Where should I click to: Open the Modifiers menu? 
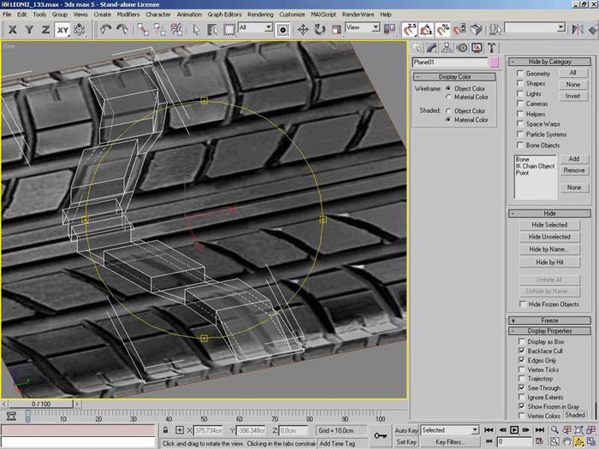(x=128, y=15)
